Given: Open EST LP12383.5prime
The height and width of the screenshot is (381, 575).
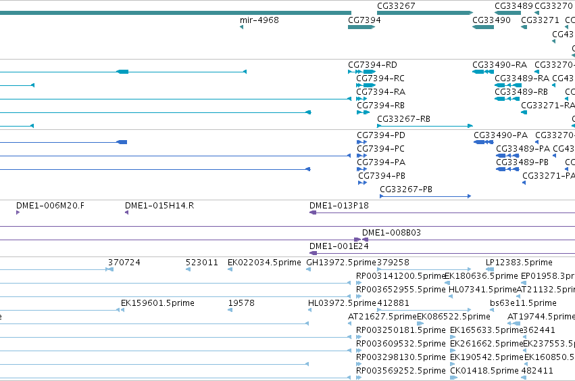Looking at the screenshot, I should 519,263.
